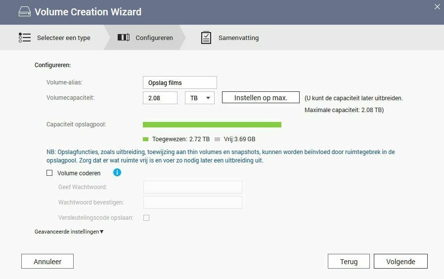
Task: Enable the Volume coderen checkbox
Action: (49, 173)
